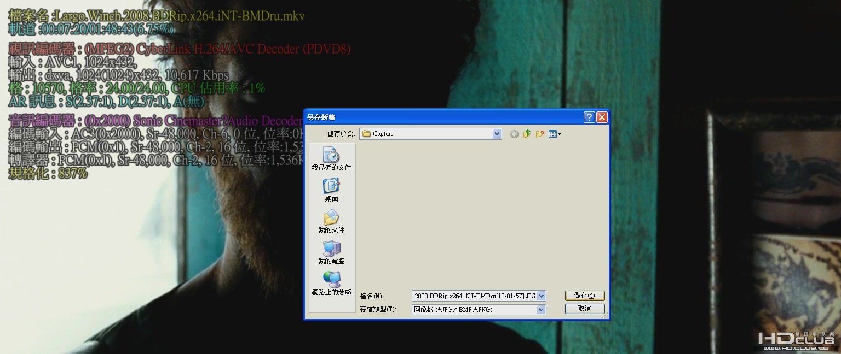Screen dimensions: 841x354
Task: Go to 桌面 desktop in places bar
Action: tap(331, 190)
